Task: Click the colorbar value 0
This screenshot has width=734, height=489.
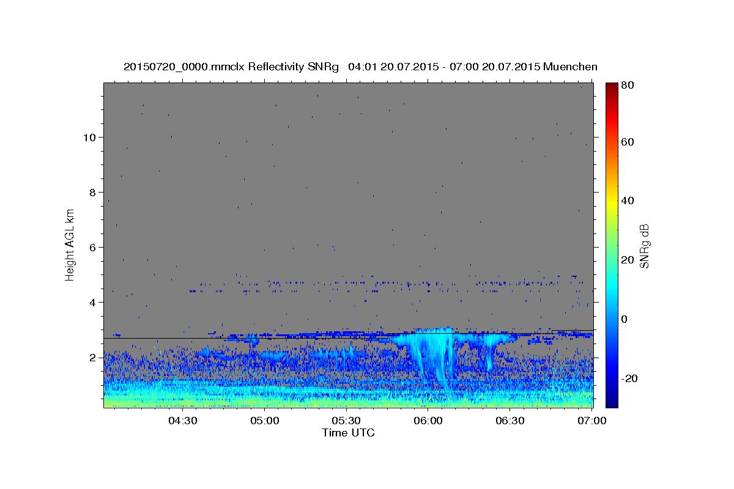Action: 624,319
